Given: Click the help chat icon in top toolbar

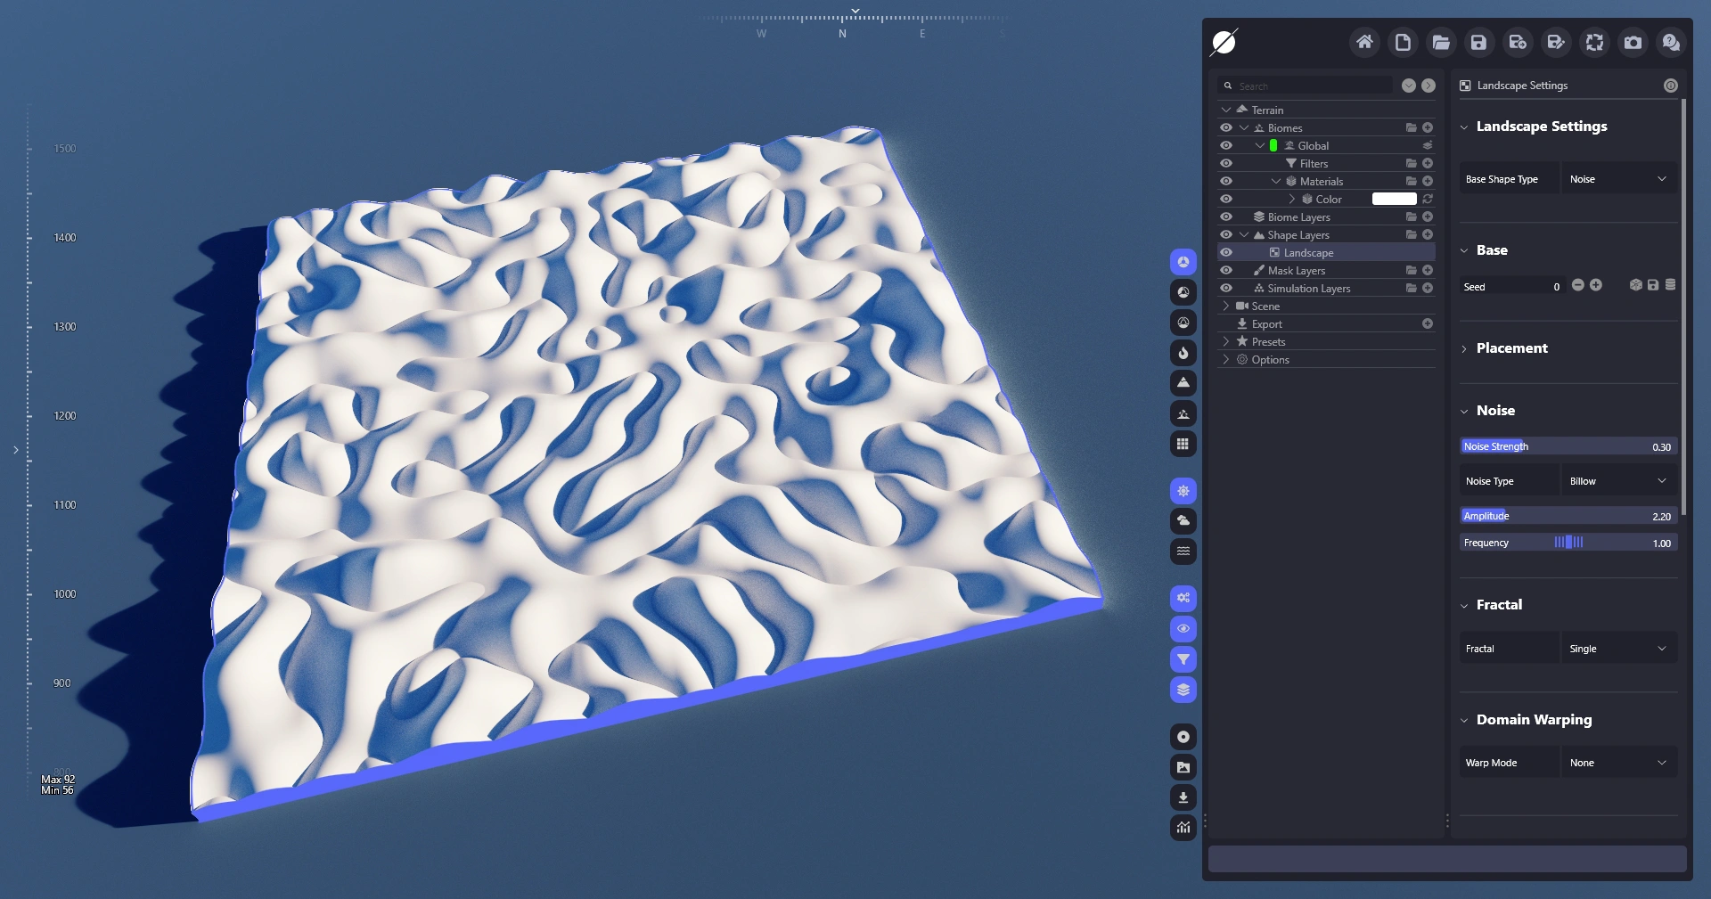Looking at the screenshot, I should (x=1671, y=42).
